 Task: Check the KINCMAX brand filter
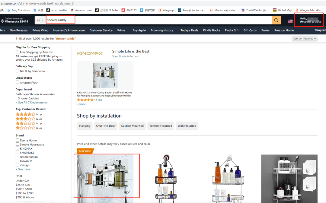pyautogui.click(x=17, y=148)
